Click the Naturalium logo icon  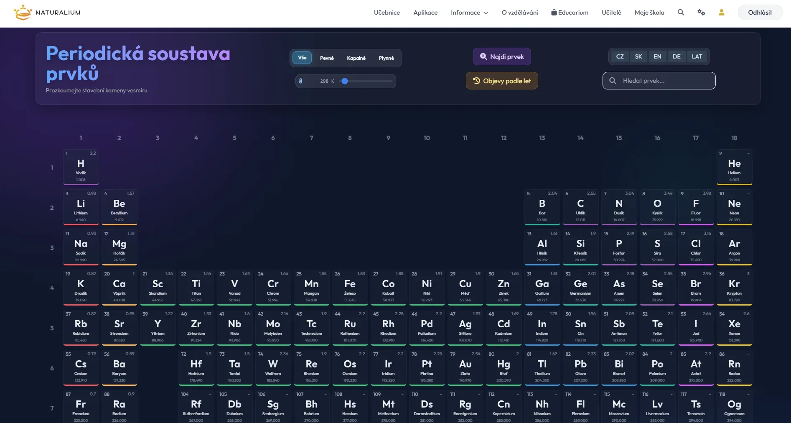point(23,13)
